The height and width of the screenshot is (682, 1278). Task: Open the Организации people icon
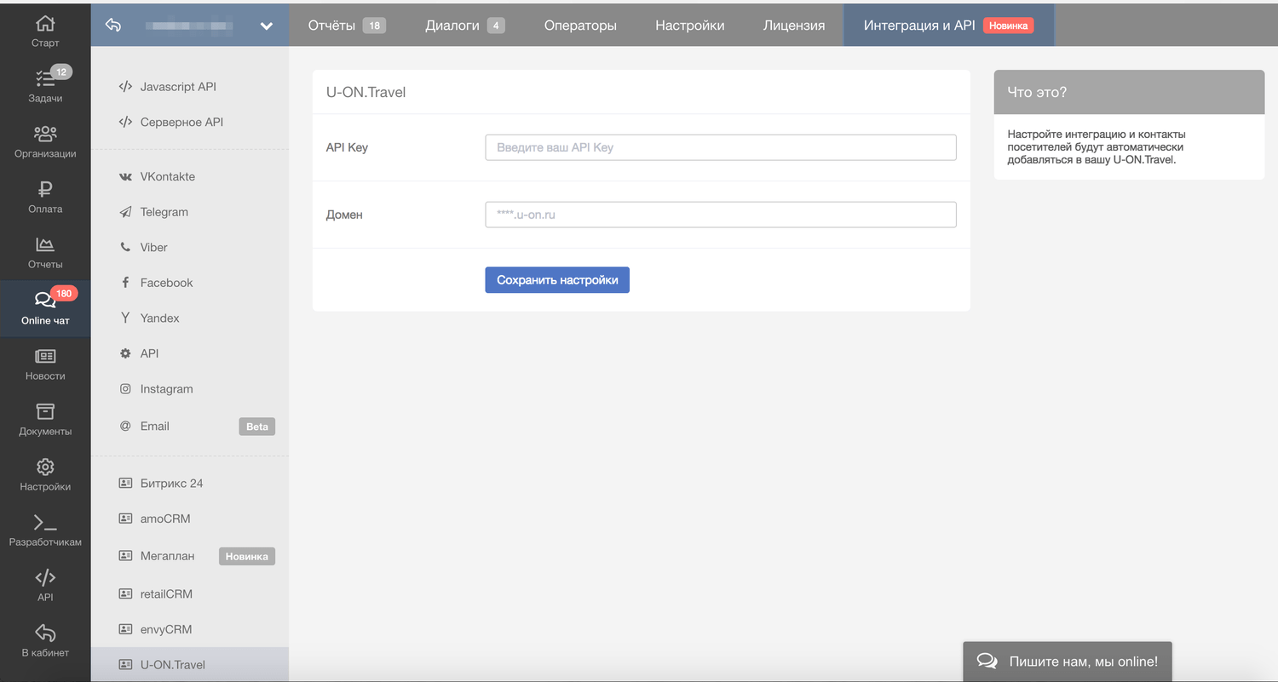(x=45, y=134)
